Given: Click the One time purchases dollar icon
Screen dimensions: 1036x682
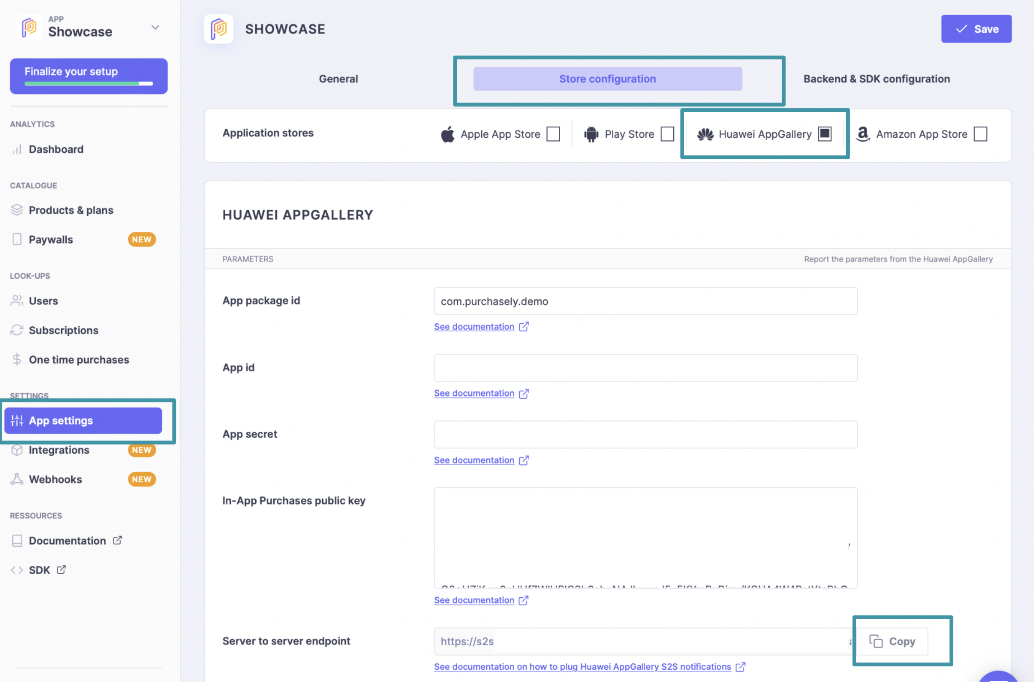Looking at the screenshot, I should (17, 360).
